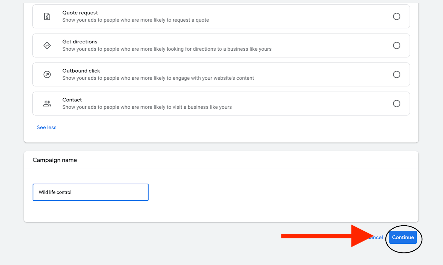Click the Outbound click description about website content
The image size is (443, 265).
[x=158, y=78]
